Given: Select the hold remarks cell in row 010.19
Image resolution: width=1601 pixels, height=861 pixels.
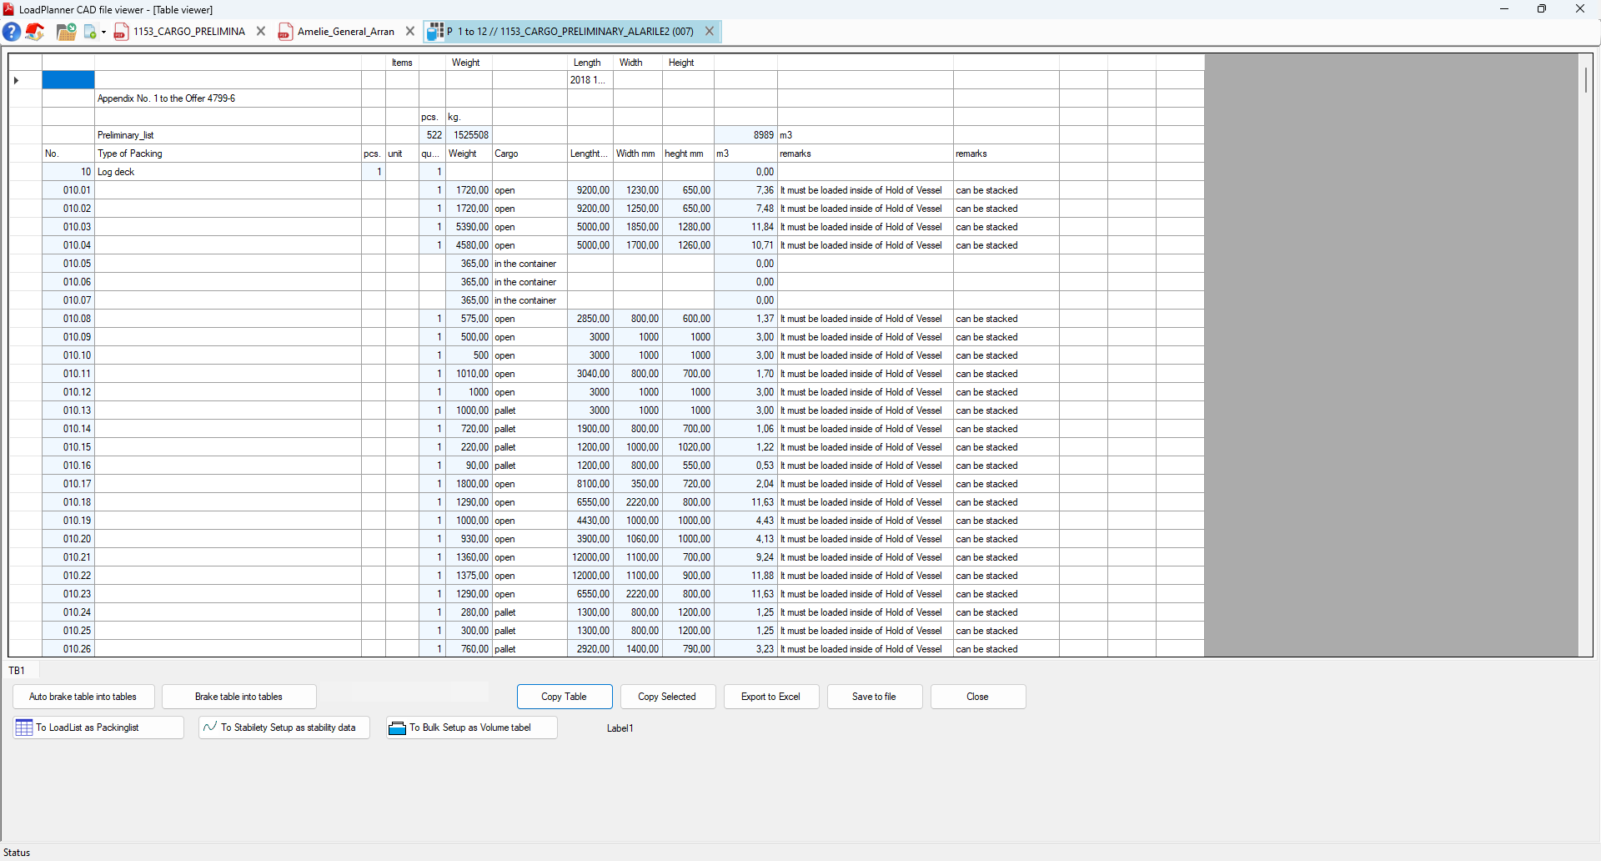Looking at the screenshot, I should coord(866,521).
